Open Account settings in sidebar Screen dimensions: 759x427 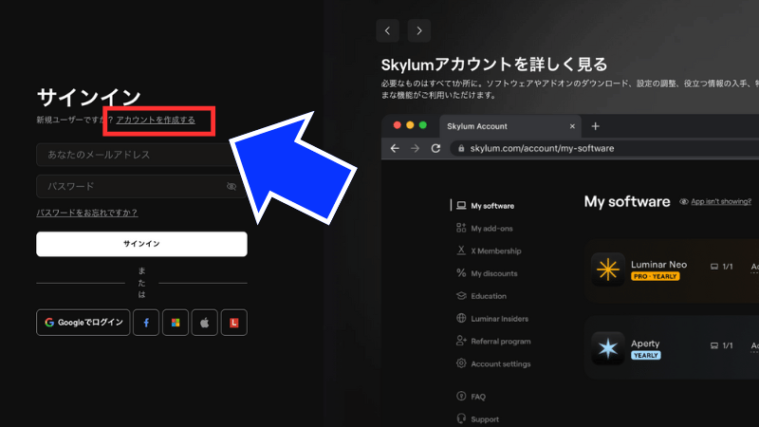[x=493, y=364]
